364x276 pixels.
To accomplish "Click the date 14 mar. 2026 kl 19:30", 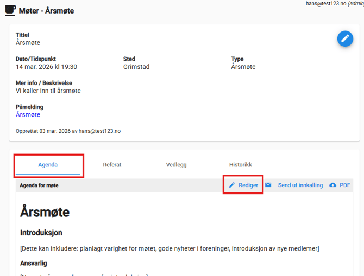I will pyautogui.click(x=46, y=67).
